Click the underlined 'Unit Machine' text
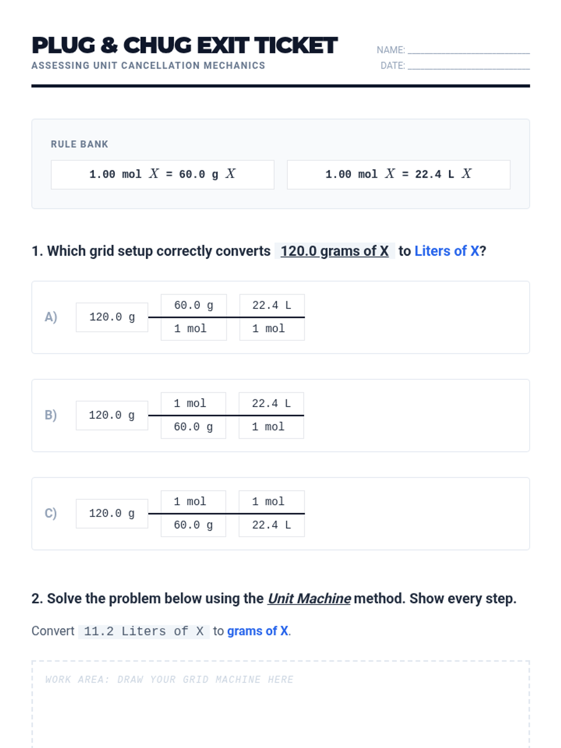 coord(309,598)
